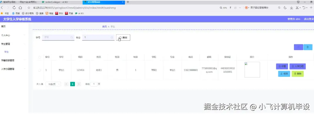Open a new browser tab with plus
314x115 pixels.
(x=128, y=2)
